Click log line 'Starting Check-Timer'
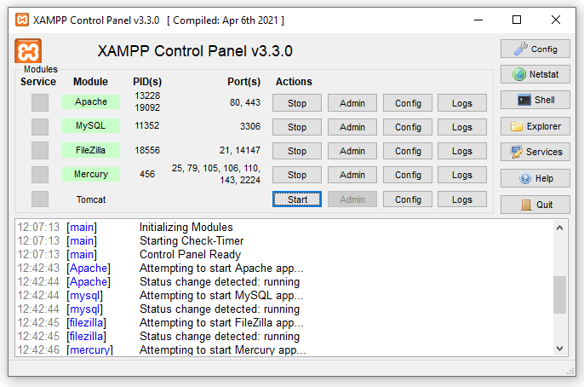Image resolution: width=584 pixels, height=387 pixels. (x=192, y=241)
